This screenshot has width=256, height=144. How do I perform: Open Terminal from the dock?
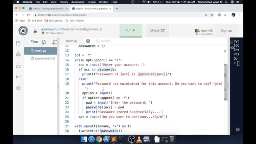(121, 139)
